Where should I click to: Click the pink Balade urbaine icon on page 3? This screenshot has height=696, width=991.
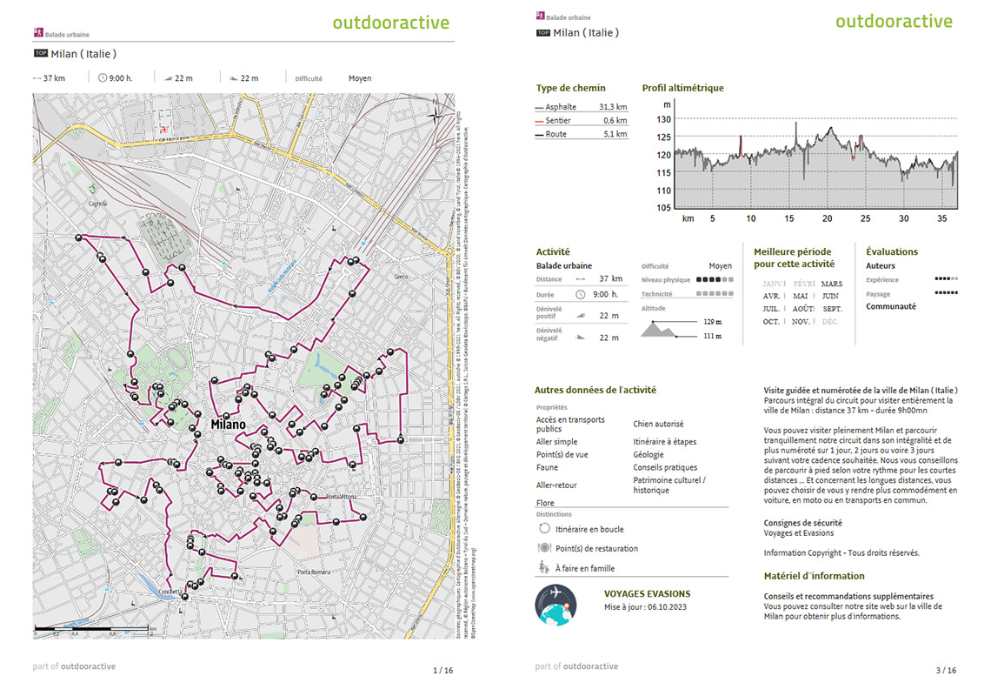[x=541, y=16]
